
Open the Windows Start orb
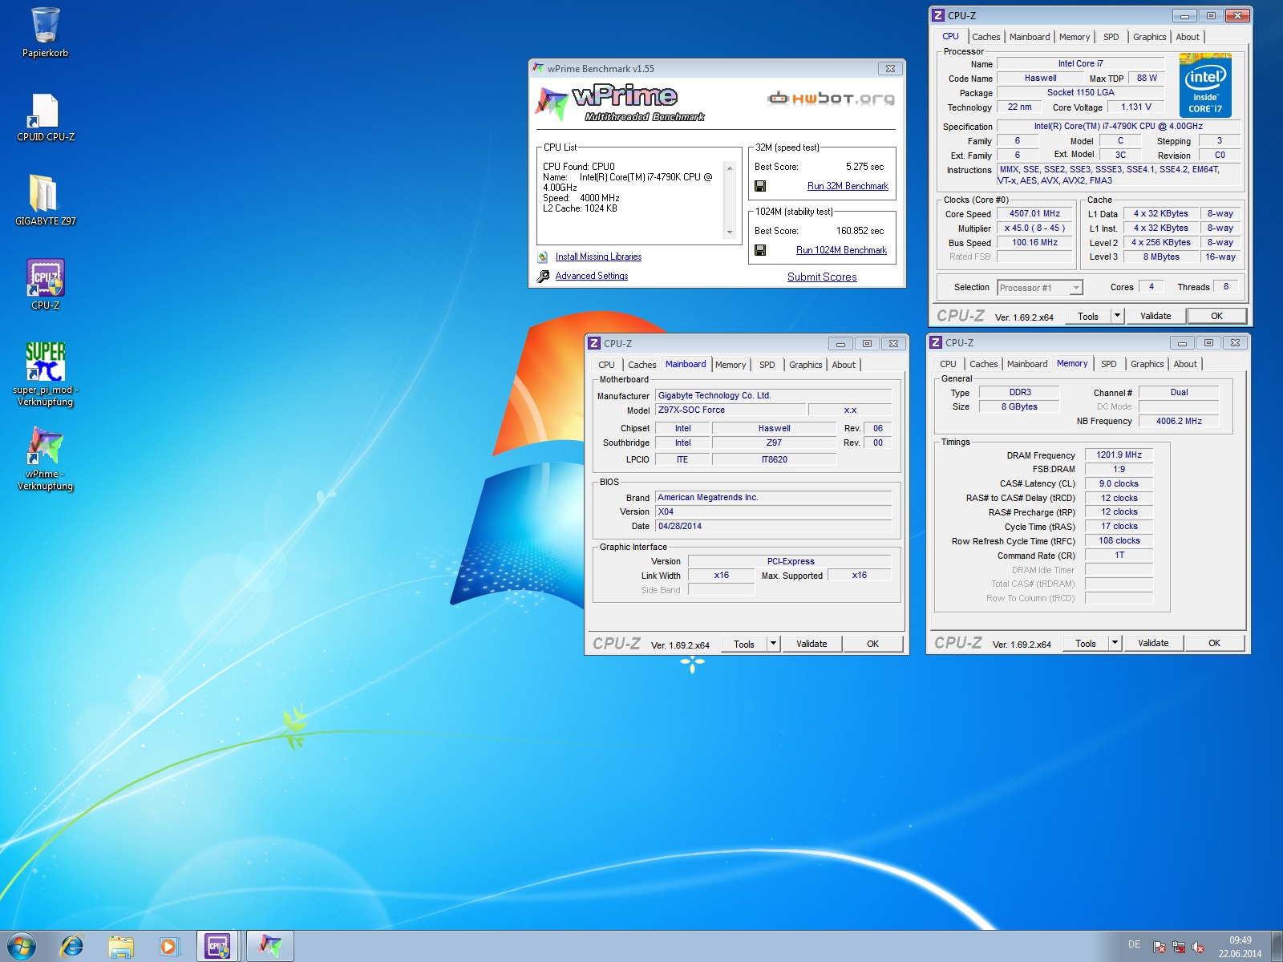pyautogui.click(x=22, y=946)
